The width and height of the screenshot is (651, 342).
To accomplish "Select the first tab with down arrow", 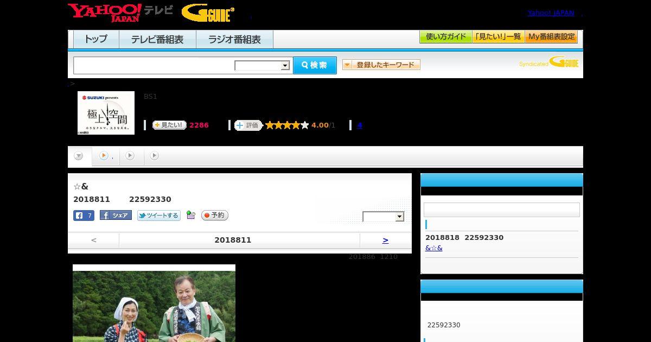I will [x=79, y=156].
